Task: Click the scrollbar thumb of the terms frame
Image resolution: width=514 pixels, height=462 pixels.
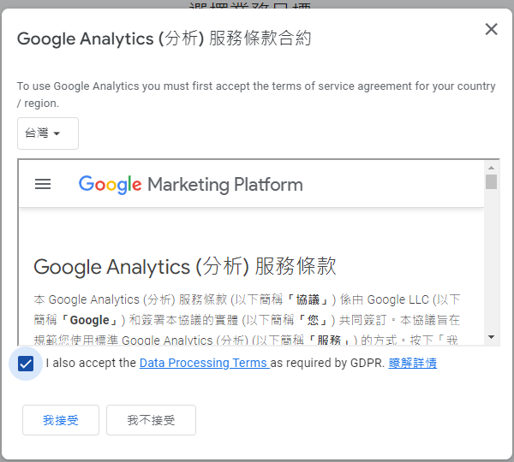Action: pos(491,181)
